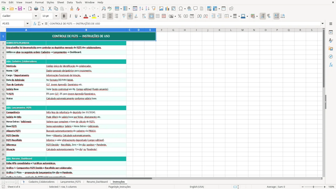
Task: Increase cell indent
Action: coord(213,16)
